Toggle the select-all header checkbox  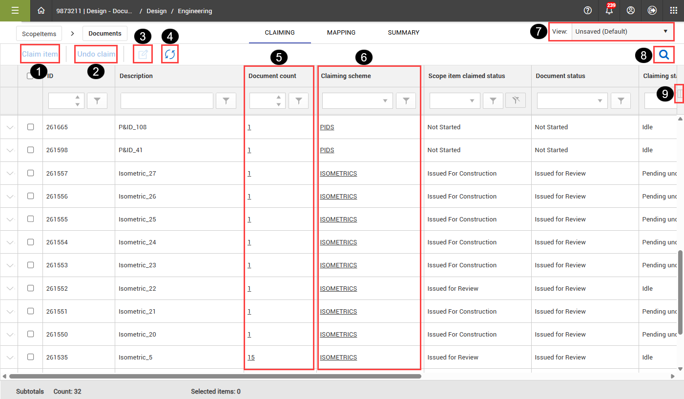point(30,76)
